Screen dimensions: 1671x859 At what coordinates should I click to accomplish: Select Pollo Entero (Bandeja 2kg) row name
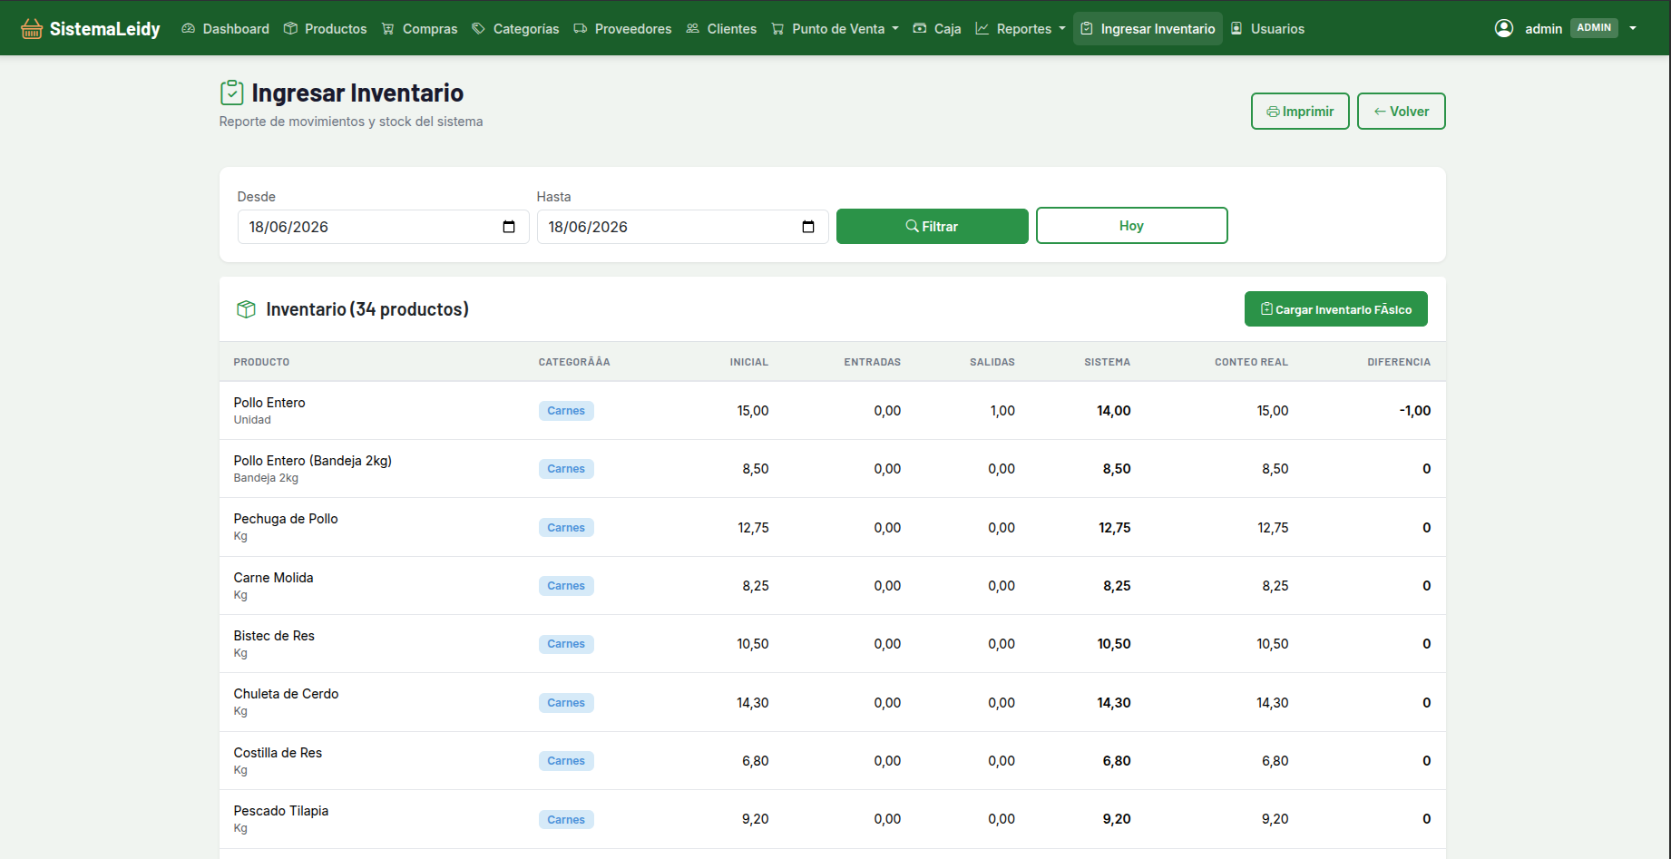[313, 461]
